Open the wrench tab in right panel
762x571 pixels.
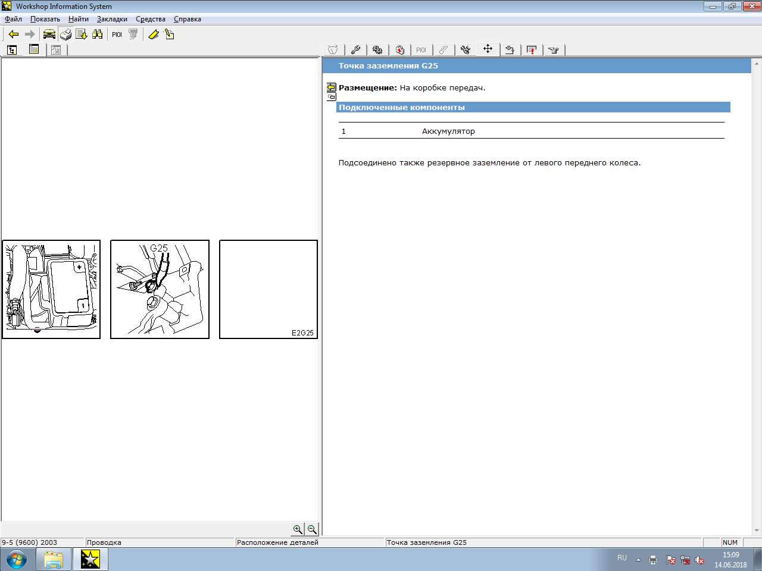pyautogui.click(x=355, y=50)
